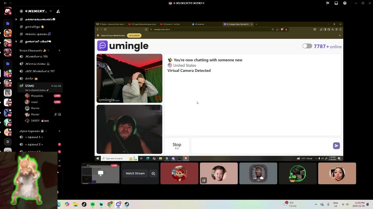
Task: Send the message with umingle arrow button
Action: click(336, 146)
